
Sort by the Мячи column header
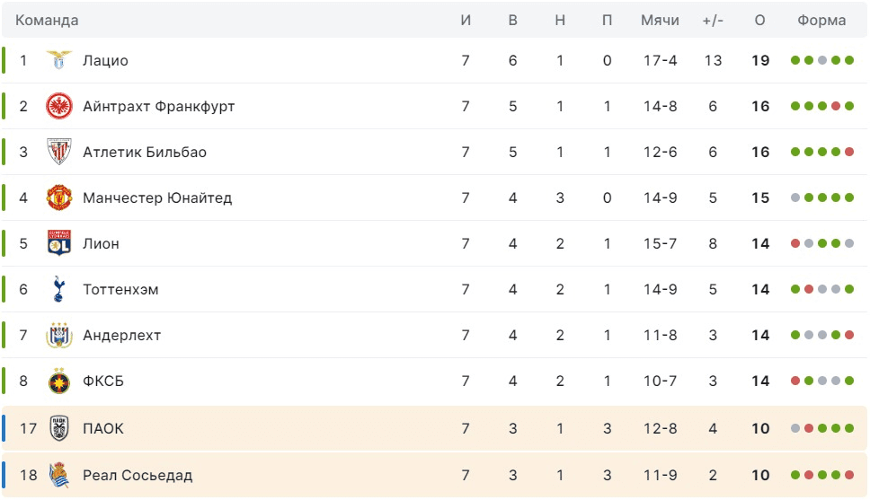point(660,21)
